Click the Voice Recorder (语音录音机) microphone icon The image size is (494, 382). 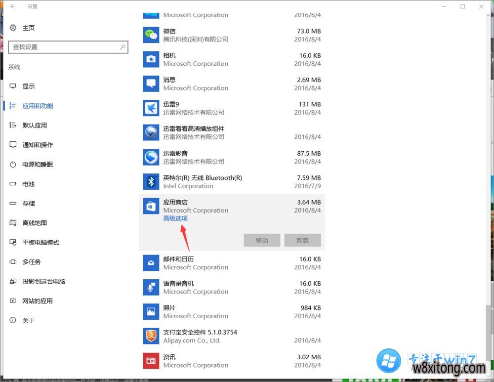pyautogui.click(x=151, y=287)
